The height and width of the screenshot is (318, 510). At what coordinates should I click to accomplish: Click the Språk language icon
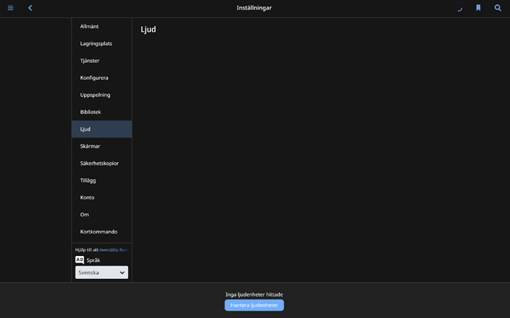(80, 260)
